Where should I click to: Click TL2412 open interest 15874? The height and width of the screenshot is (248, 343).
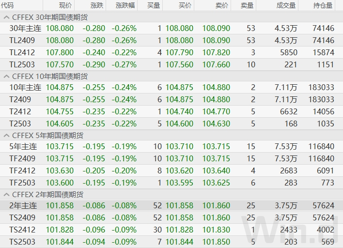coord(324,52)
